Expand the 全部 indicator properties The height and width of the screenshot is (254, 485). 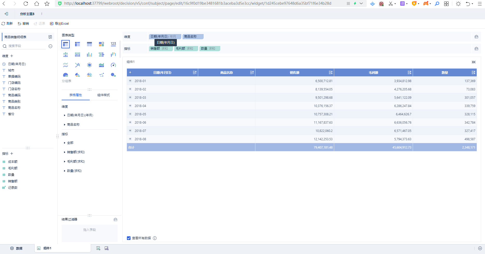click(64, 143)
